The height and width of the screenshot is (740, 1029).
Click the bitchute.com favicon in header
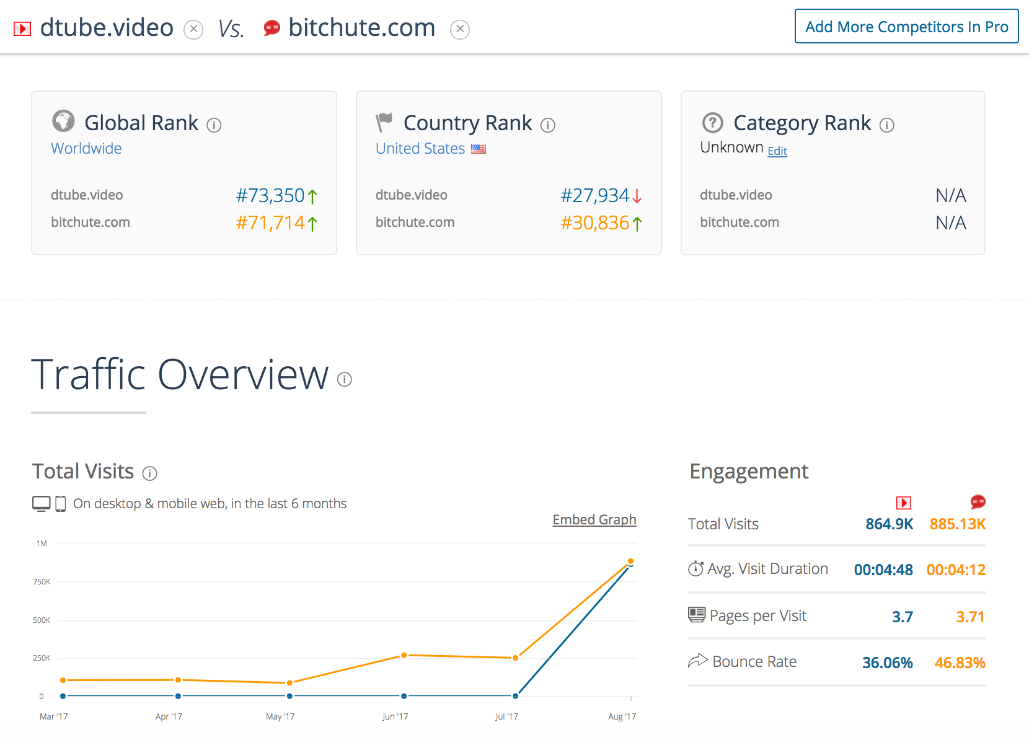pos(272,28)
